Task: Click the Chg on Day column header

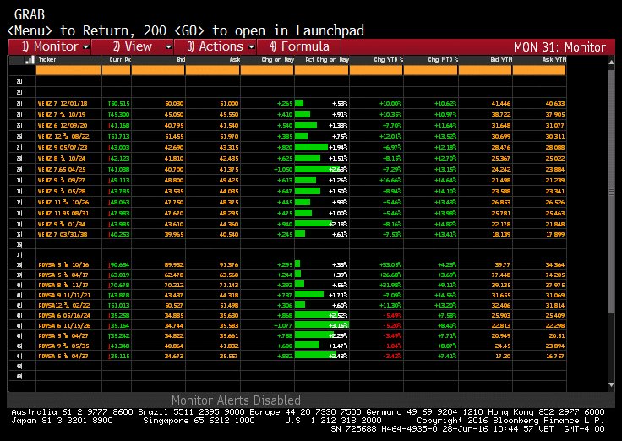Action: coord(278,59)
